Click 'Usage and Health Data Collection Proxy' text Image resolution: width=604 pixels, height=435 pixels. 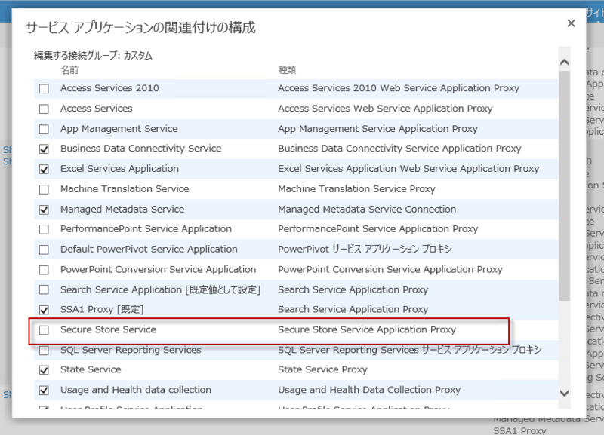click(x=369, y=390)
